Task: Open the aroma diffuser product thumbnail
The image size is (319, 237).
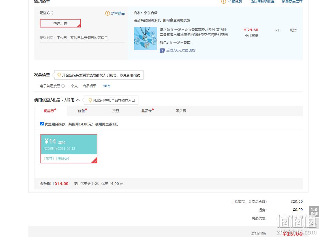Action: click(145, 39)
